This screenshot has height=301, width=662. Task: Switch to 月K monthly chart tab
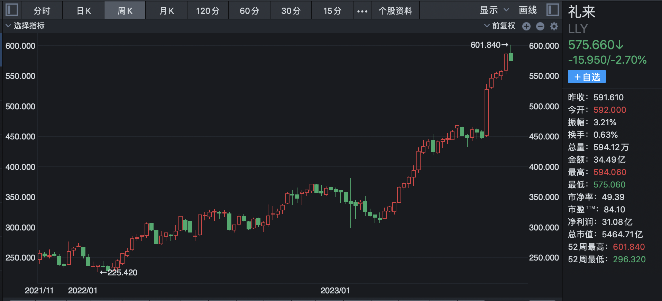pyautogui.click(x=166, y=11)
